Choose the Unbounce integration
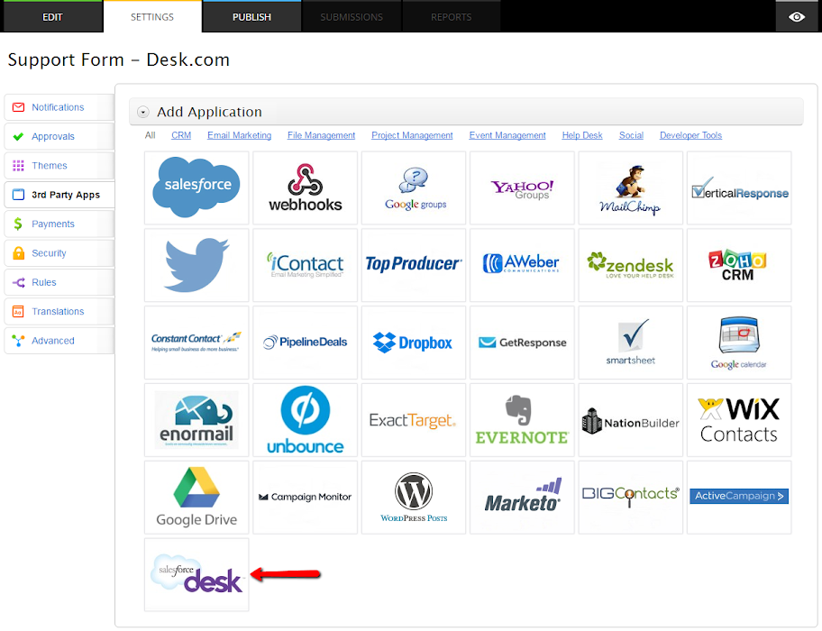 [x=306, y=420]
